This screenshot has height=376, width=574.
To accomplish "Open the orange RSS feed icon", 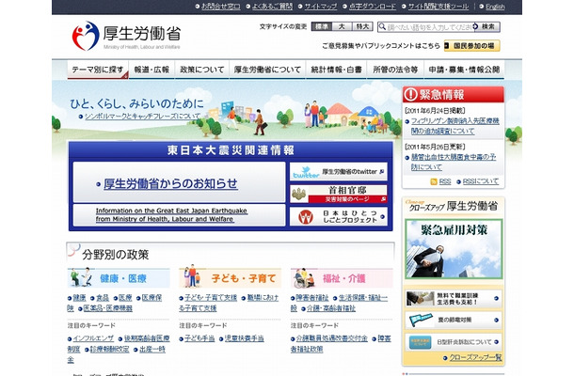I will coord(434,181).
